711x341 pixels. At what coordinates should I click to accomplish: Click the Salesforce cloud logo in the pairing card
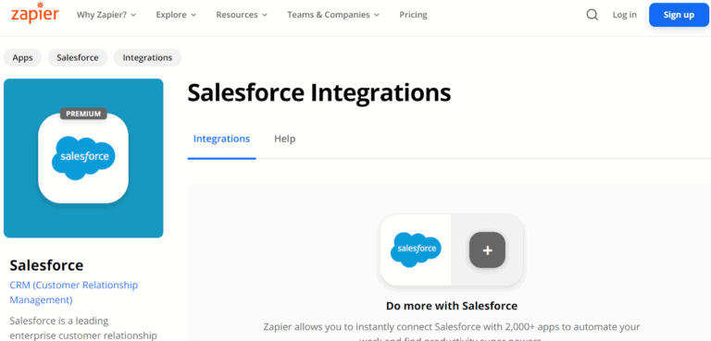416,250
